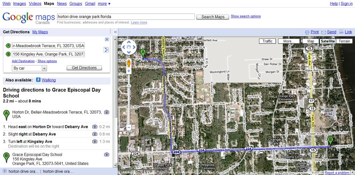Switch map to standard Map view
Viewport: 355px width, 175px height.
[311, 41]
